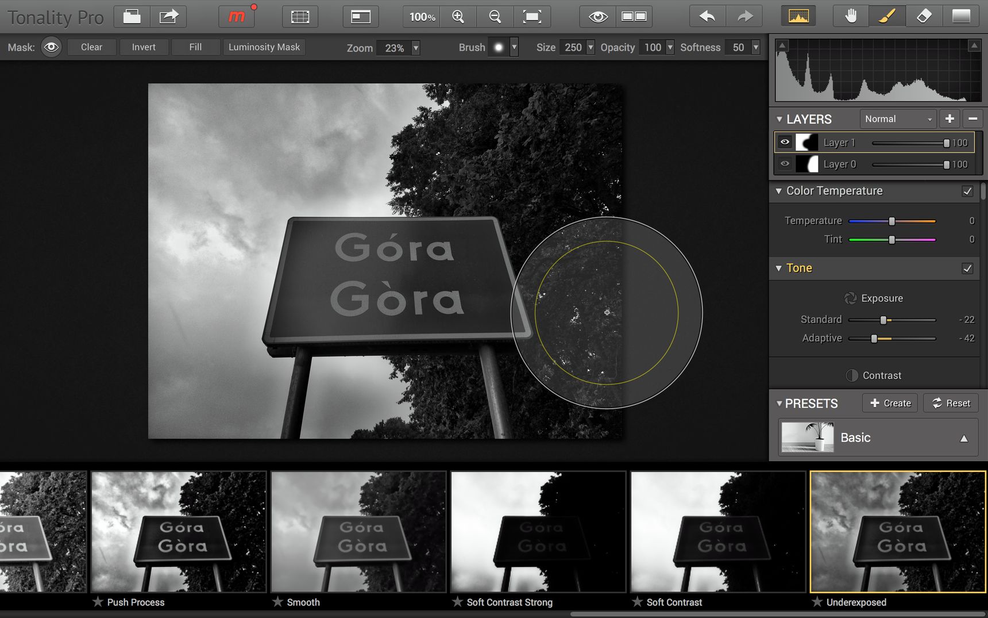Click the Standard exposure slider
This screenshot has width=988, height=618.
pos(892,320)
